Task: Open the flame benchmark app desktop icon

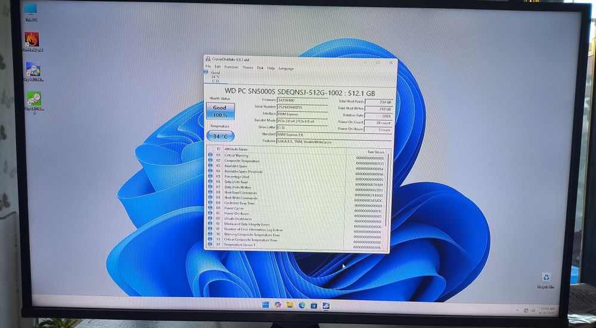Action: click(32, 42)
